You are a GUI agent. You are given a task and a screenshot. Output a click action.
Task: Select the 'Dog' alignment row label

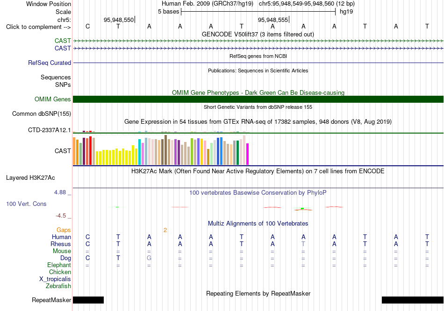click(x=66, y=258)
